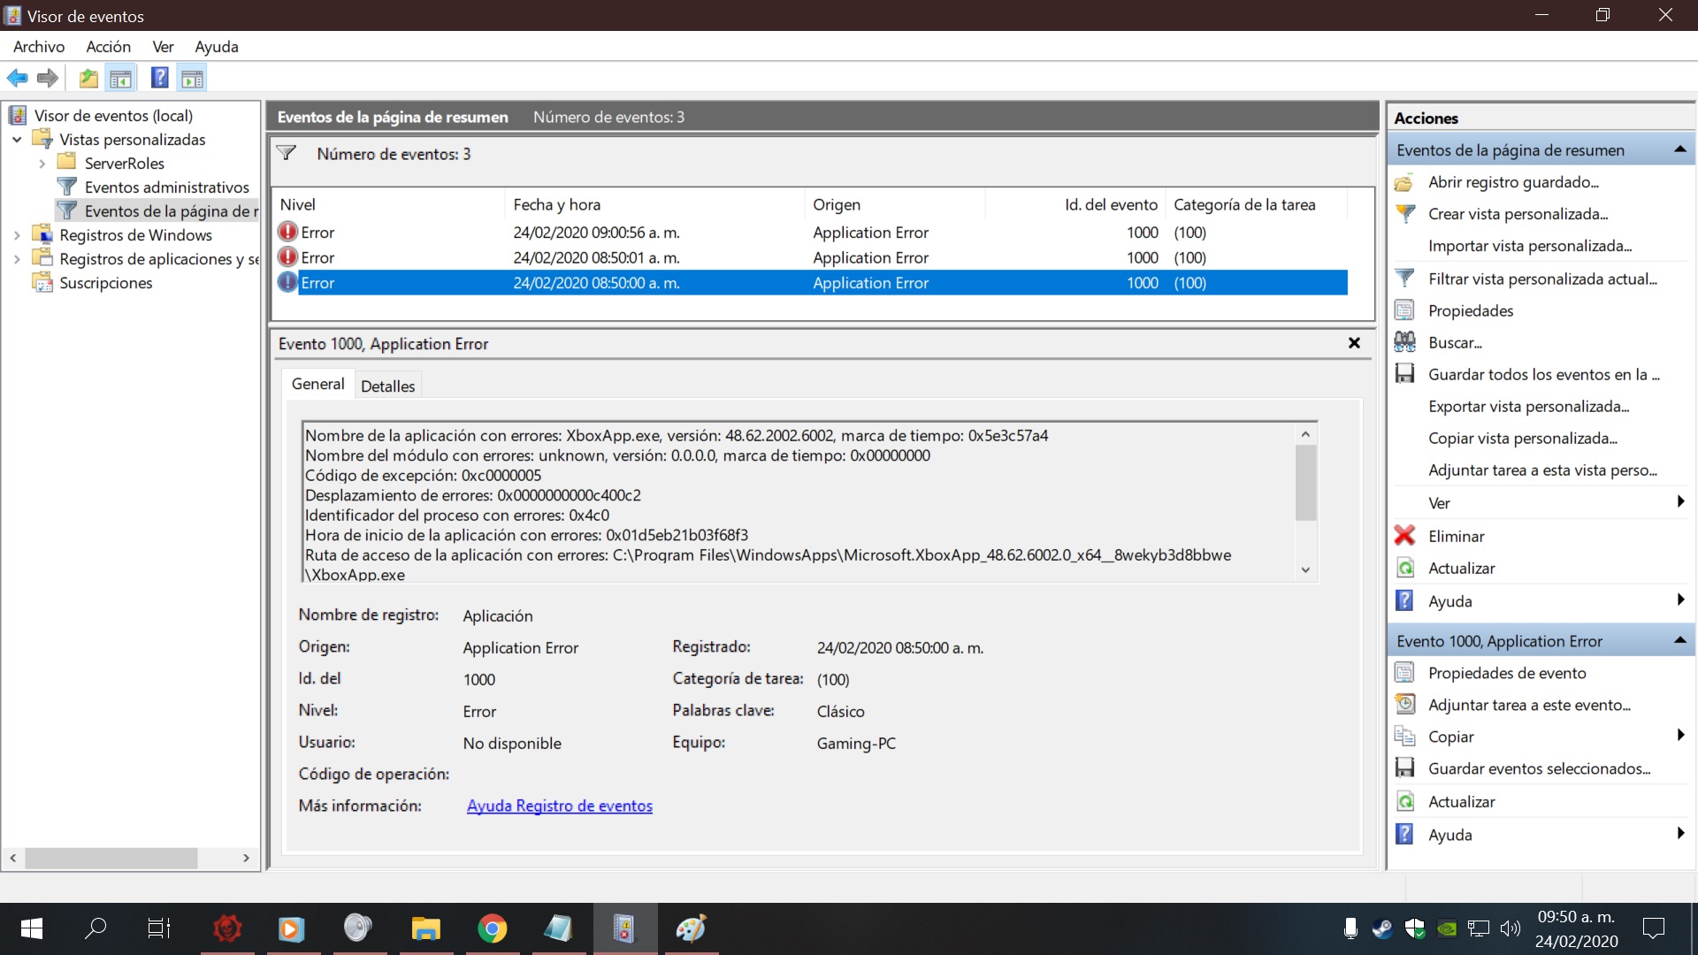
Task: Click the back arrow toolbar icon
Action: (x=17, y=78)
